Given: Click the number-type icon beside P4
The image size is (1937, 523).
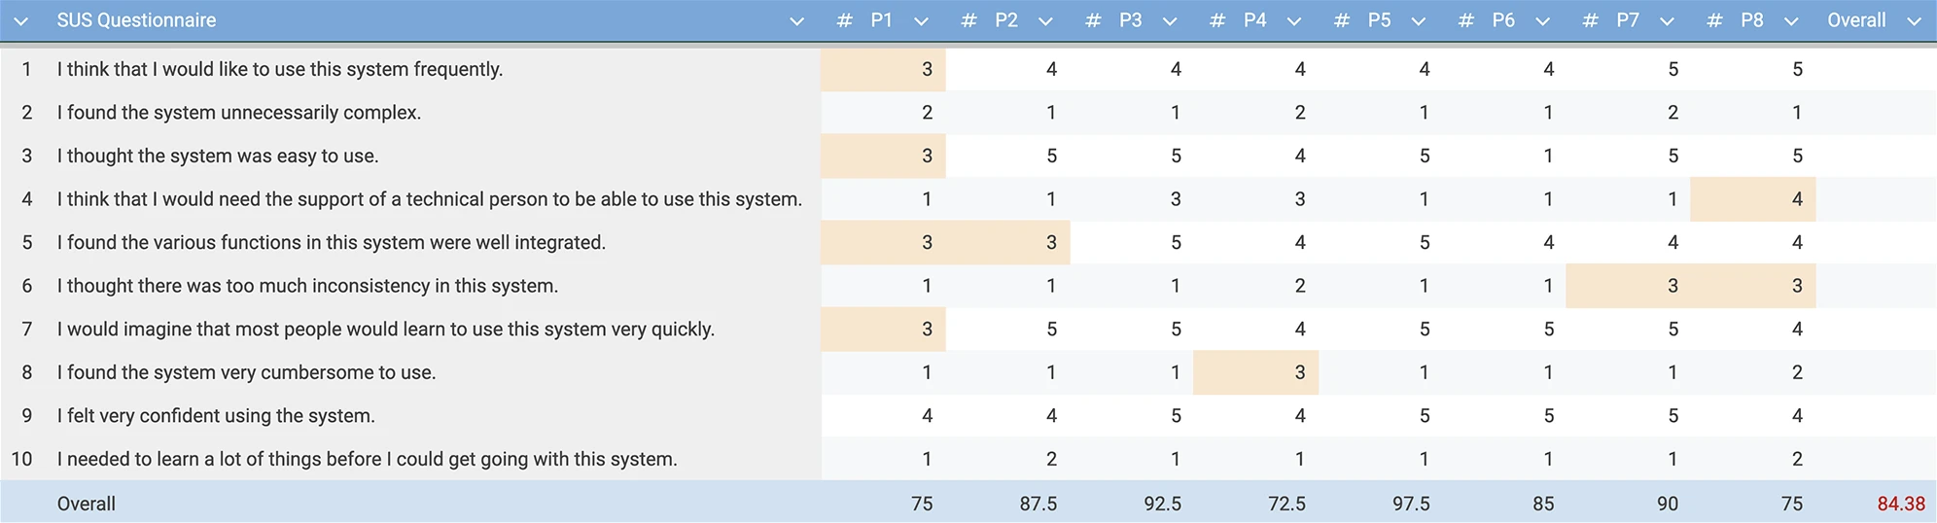Looking at the screenshot, I should pyautogui.click(x=1217, y=20).
